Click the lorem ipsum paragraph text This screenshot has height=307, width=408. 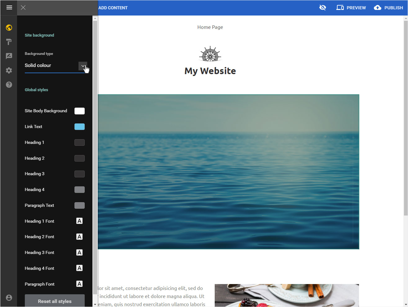click(151, 296)
